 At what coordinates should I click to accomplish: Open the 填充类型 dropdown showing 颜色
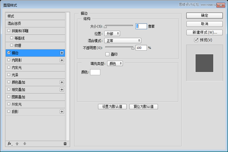(115, 63)
